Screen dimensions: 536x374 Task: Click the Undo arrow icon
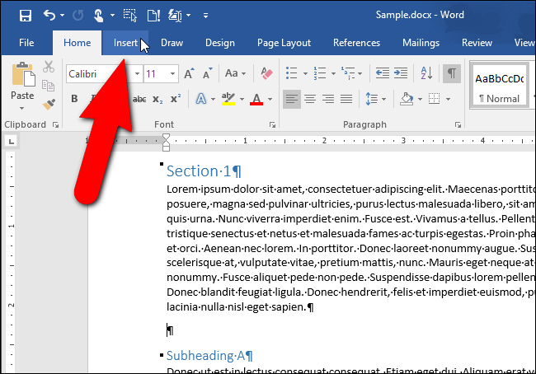[49, 15]
